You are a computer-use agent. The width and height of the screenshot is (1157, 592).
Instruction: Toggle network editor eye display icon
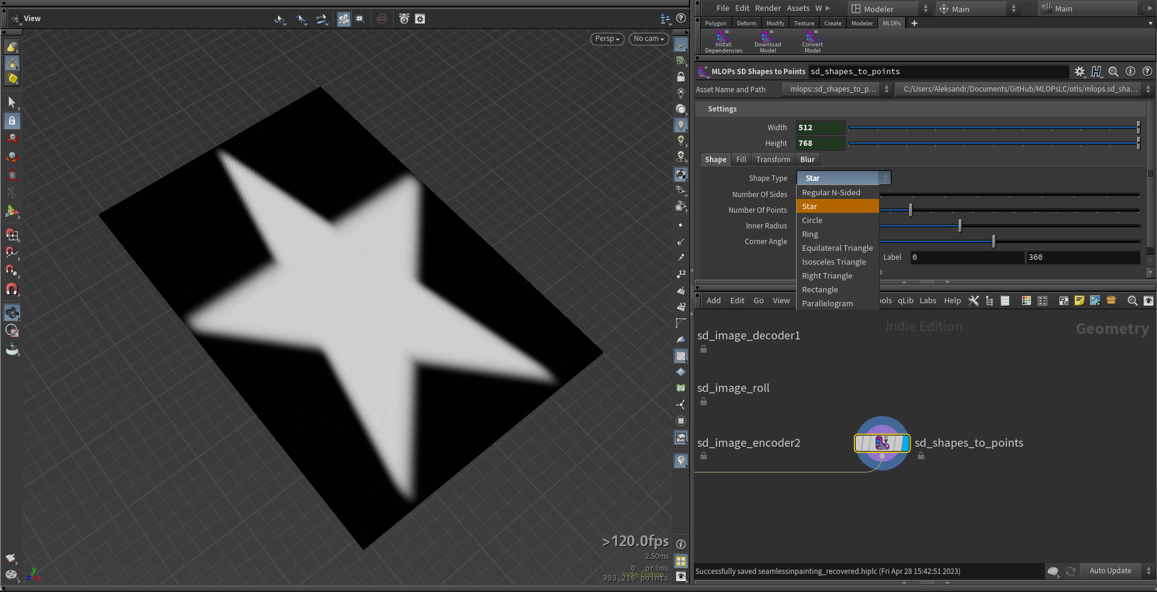coord(1149,301)
